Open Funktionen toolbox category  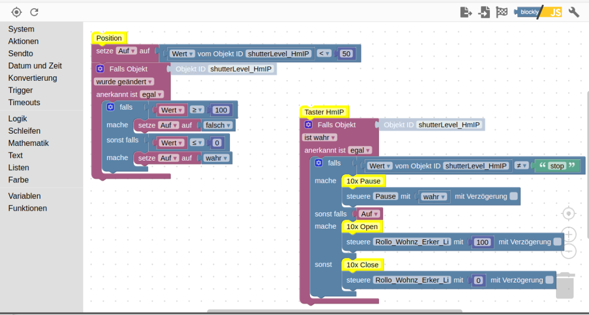pyautogui.click(x=27, y=208)
